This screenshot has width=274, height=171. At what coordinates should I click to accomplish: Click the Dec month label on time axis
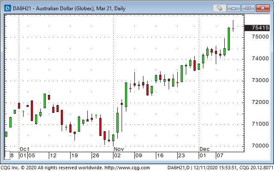[x=204, y=149]
